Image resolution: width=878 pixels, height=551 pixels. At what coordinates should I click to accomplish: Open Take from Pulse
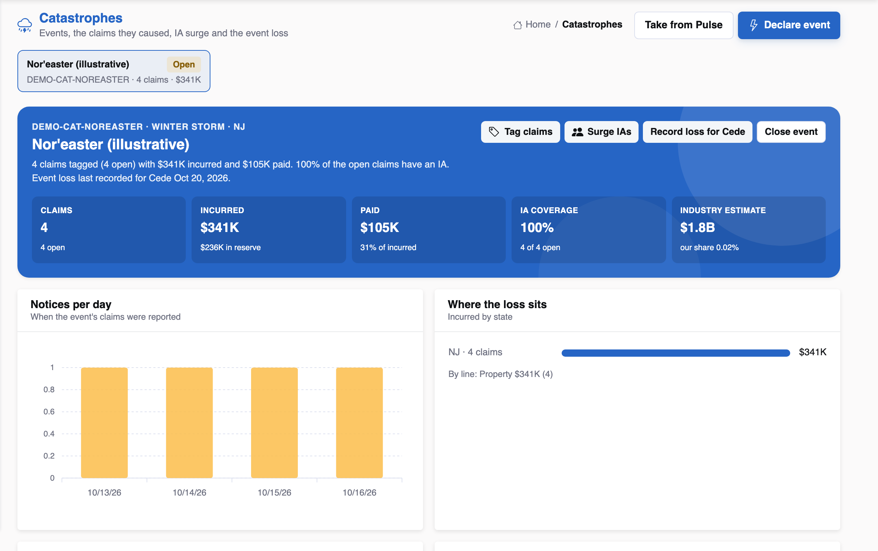tap(683, 25)
